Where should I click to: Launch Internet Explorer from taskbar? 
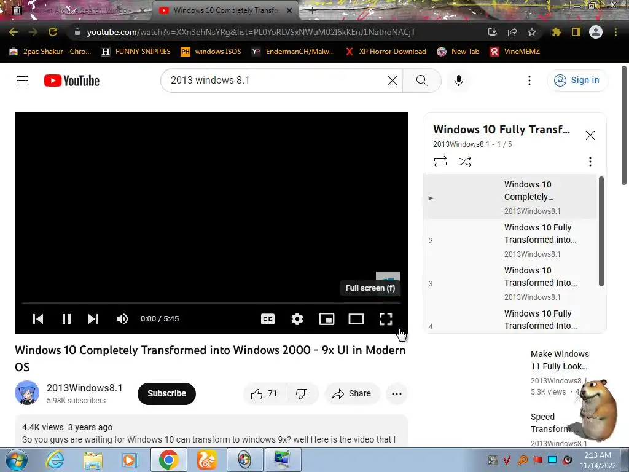(x=55, y=460)
